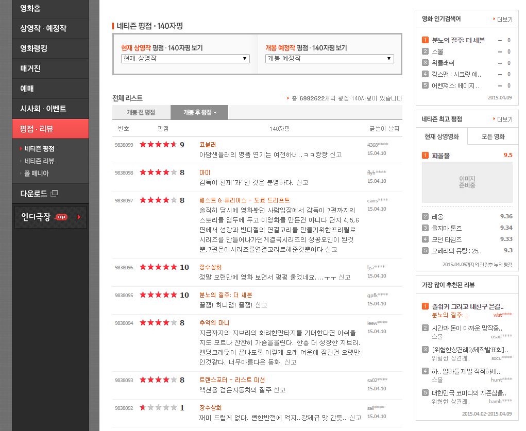Open top-rated movie 파울볼
The image size is (526, 431).
point(441,156)
